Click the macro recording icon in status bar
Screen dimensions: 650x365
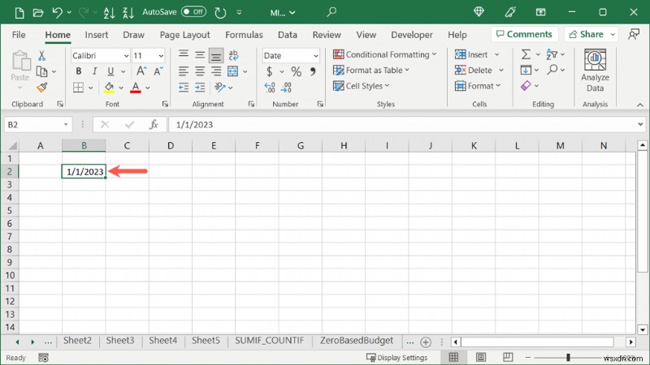click(x=44, y=358)
